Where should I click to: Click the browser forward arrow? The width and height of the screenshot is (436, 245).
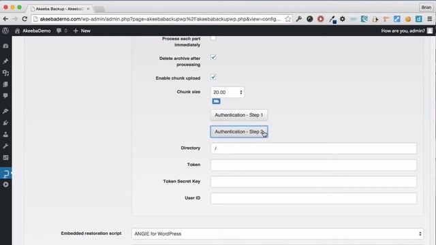tap(15, 19)
